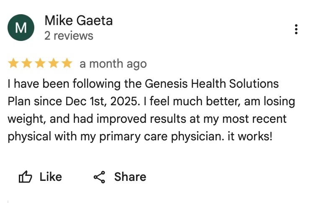Click the third, middle rating star
This screenshot has height=203, width=318.
tap(40, 63)
